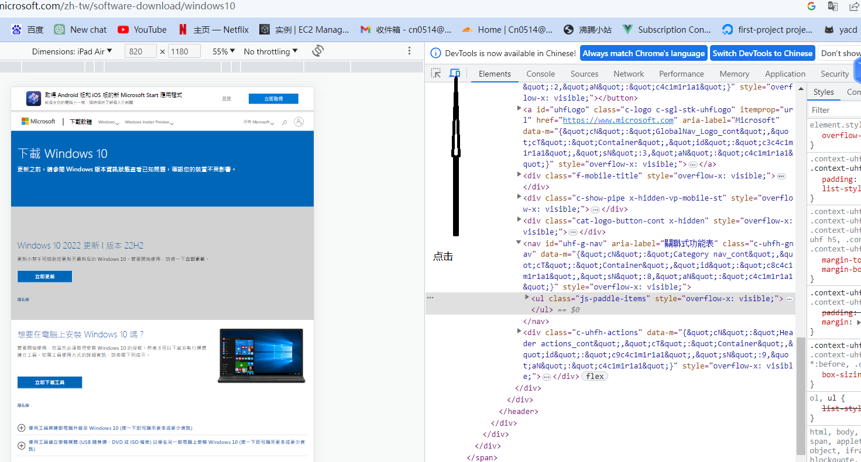Collapse the nav uhf-g-nav node
The height and width of the screenshot is (462, 861).
pyautogui.click(x=519, y=243)
